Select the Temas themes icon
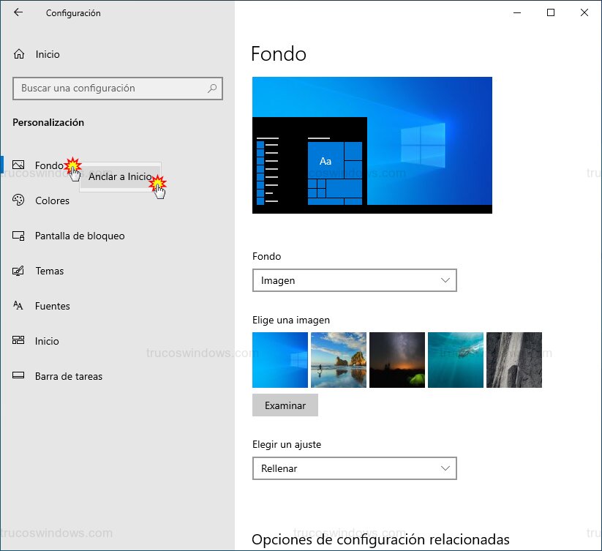Viewport: 602px width, 551px height. [x=18, y=271]
